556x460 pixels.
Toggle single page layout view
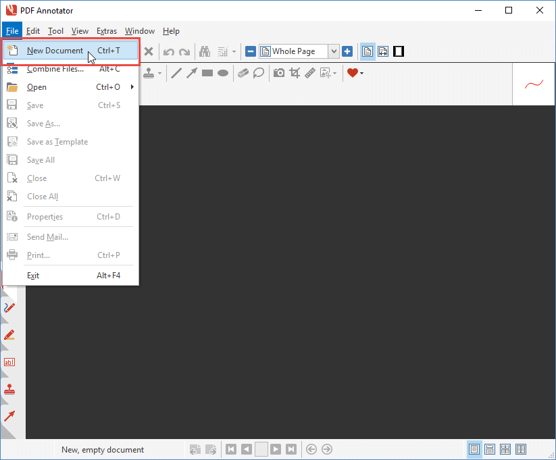pyautogui.click(x=368, y=51)
